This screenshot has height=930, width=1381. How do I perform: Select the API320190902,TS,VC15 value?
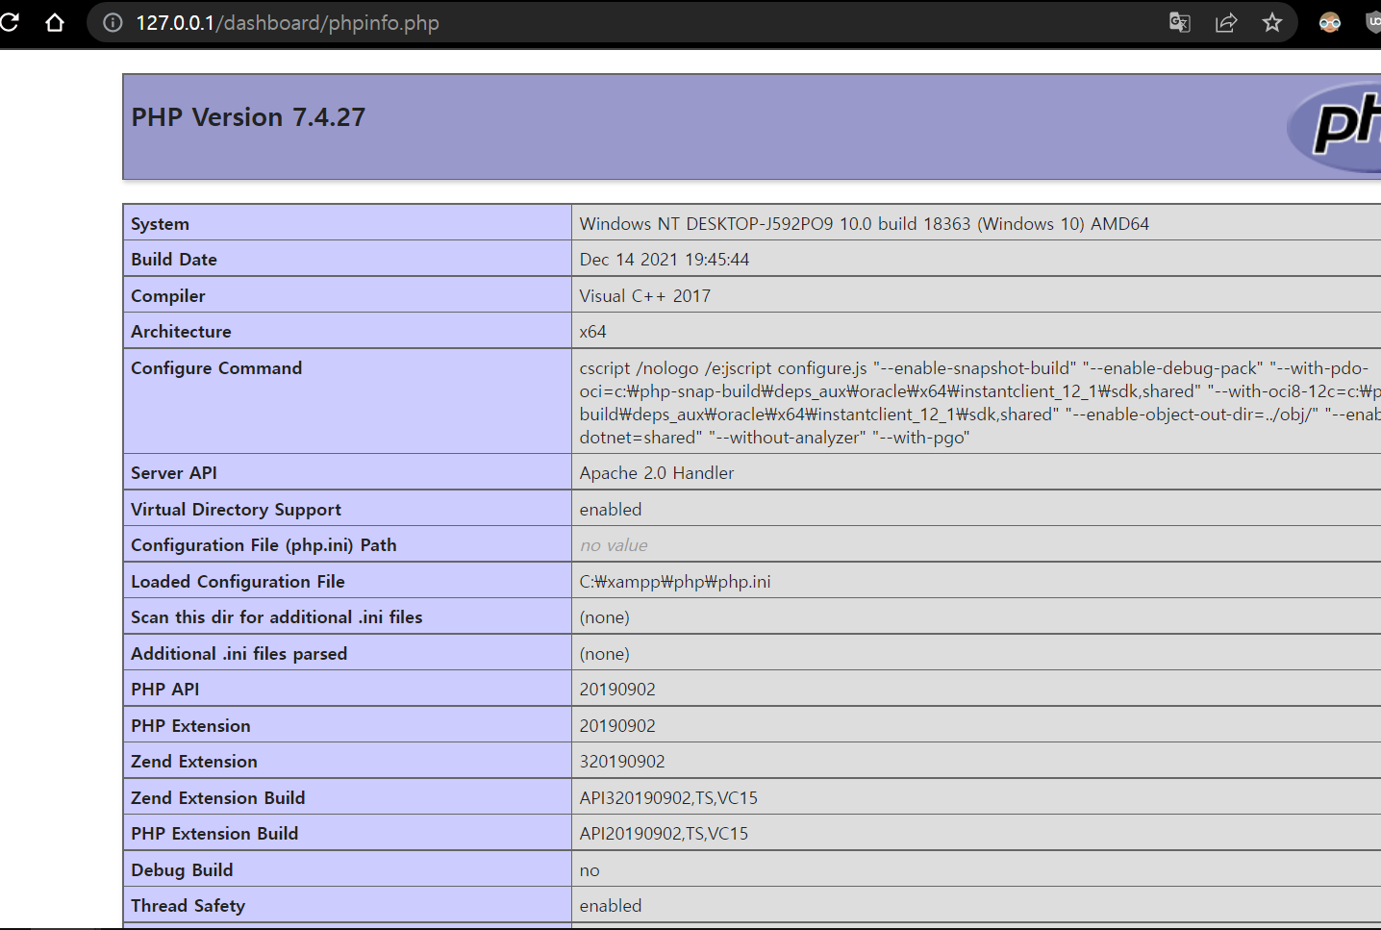click(x=668, y=798)
